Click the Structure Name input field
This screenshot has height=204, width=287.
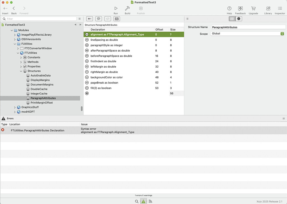(248, 27)
